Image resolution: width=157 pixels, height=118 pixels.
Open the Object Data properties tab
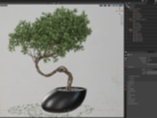tap(126, 84)
